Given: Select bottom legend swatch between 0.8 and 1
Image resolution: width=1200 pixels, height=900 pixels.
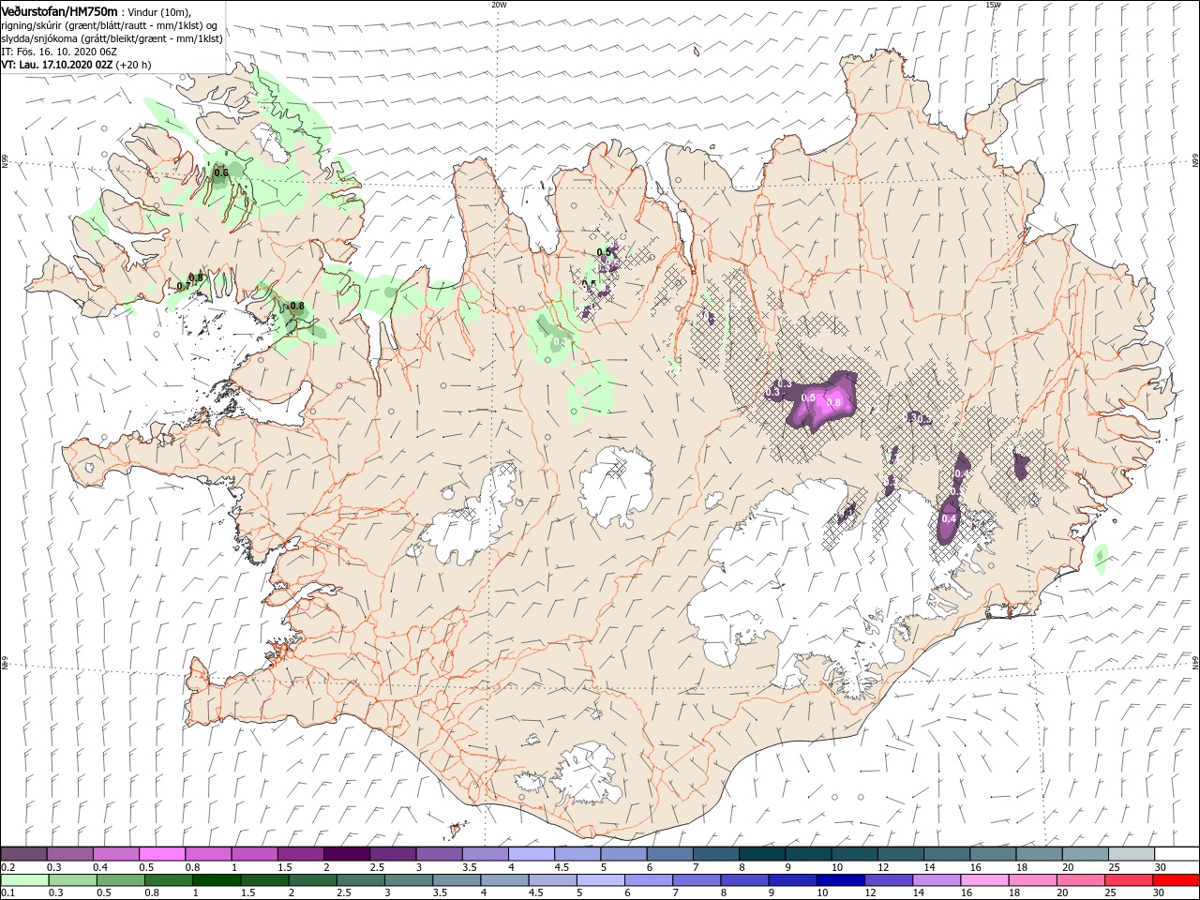Looking at the screenshot, I should coord(168,880).
